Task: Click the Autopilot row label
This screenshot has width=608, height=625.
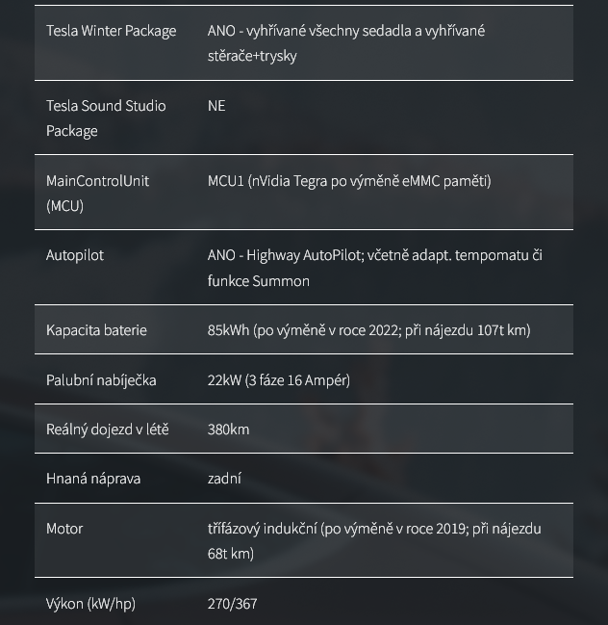Action: tap(75, 255)
